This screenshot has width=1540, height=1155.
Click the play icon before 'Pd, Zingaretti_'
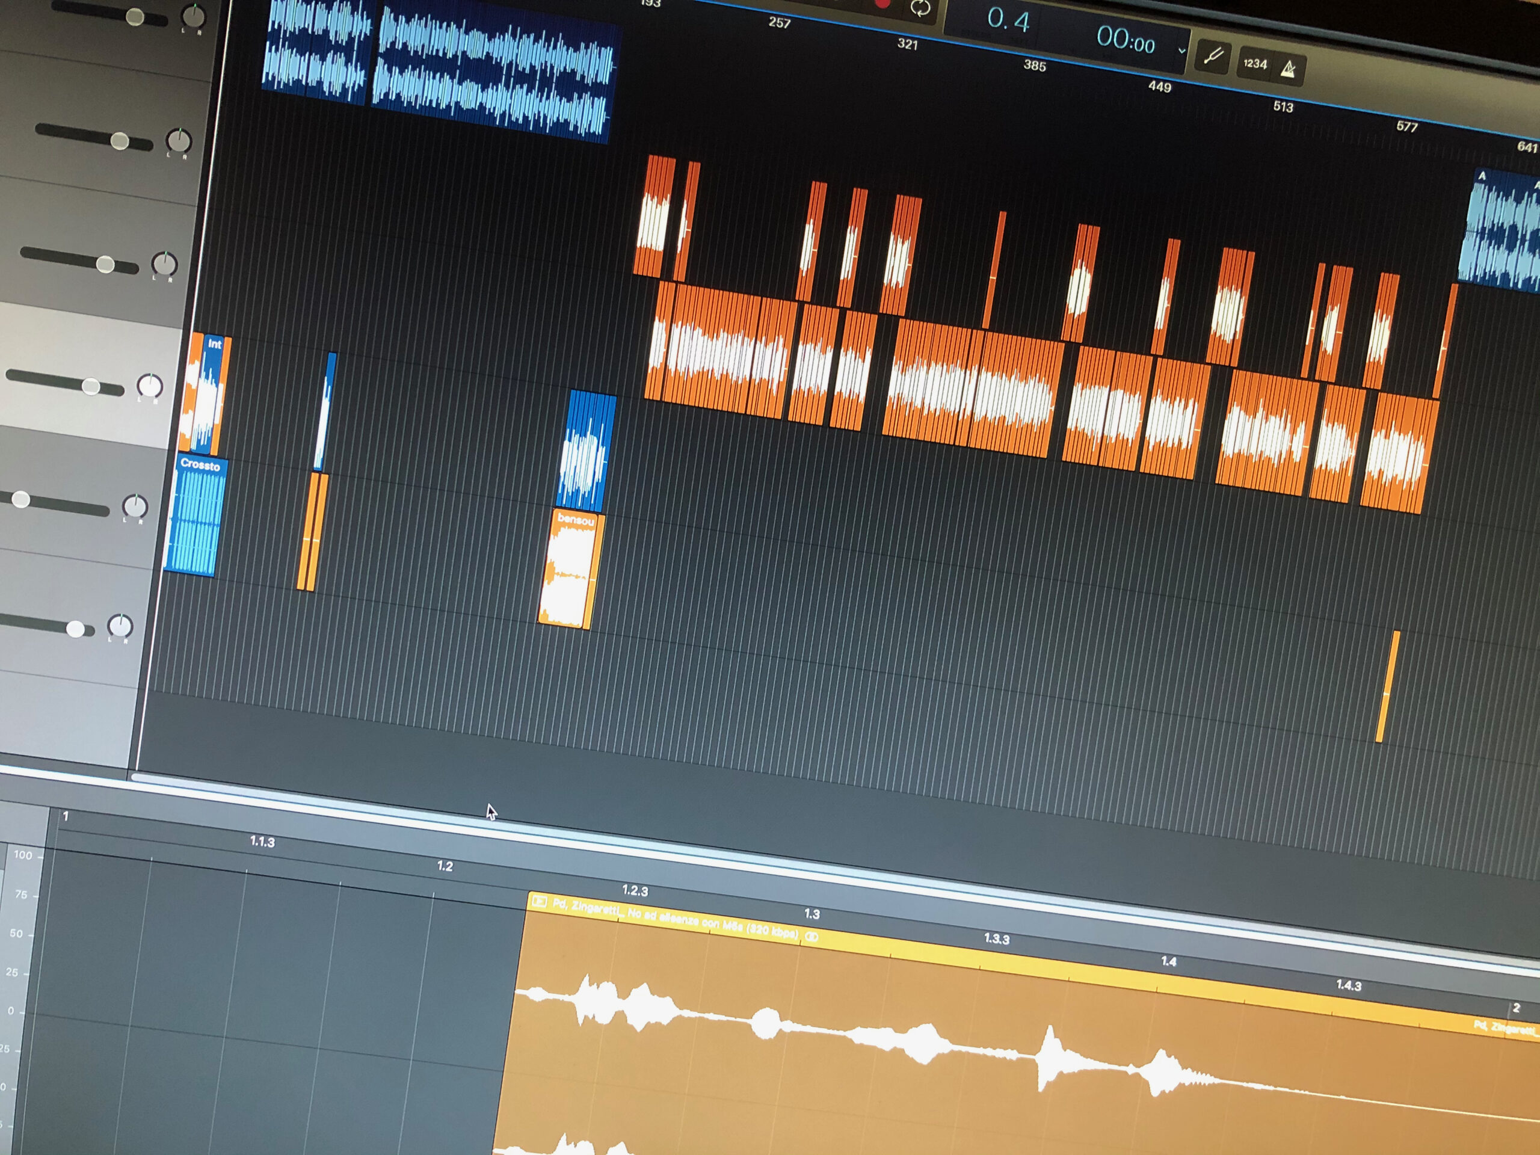pyautogui.click(x=539, y=902)
